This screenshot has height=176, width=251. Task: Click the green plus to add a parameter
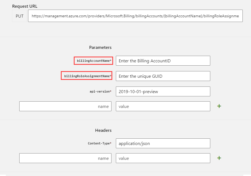[x=219, y=106]
